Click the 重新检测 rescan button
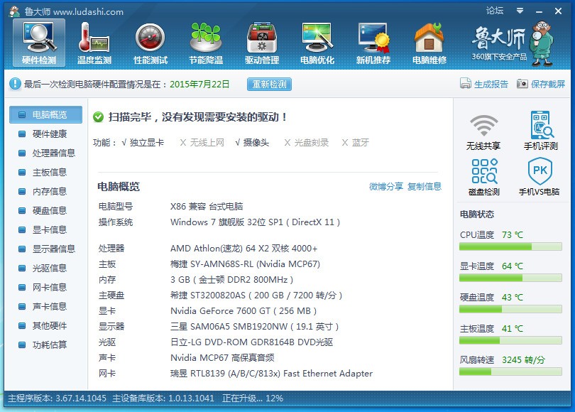 coord(269,84)
